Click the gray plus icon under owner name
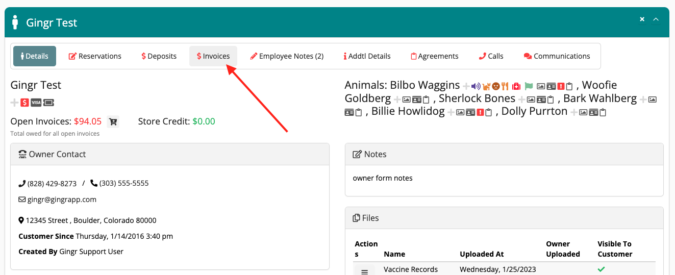Image resolution: width=675 pixels, height=275 pixels. point(14,103)
